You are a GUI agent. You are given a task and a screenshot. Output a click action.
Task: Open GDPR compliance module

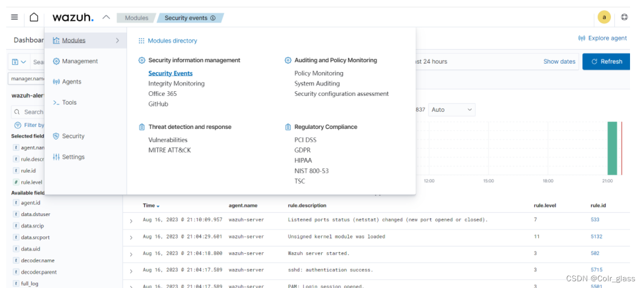pyautogui.click(x=303, y=150)
